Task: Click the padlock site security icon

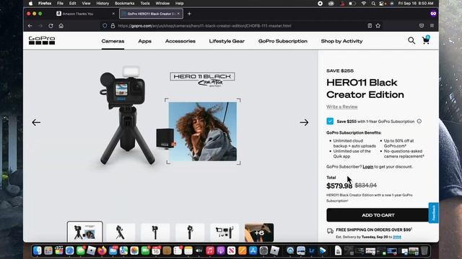Action: point(113,26)
